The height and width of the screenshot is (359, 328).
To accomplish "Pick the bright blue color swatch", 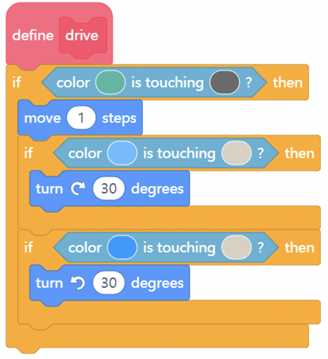I will (122, 248).
